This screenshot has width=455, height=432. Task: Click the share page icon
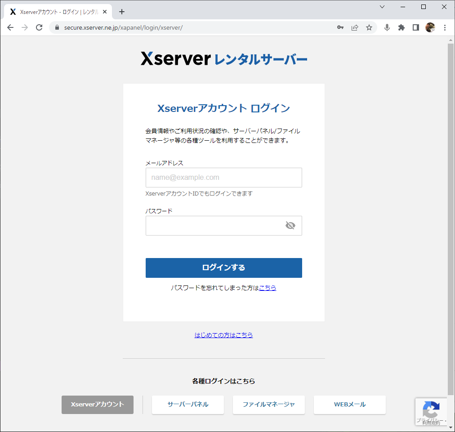tap(355, 27)
